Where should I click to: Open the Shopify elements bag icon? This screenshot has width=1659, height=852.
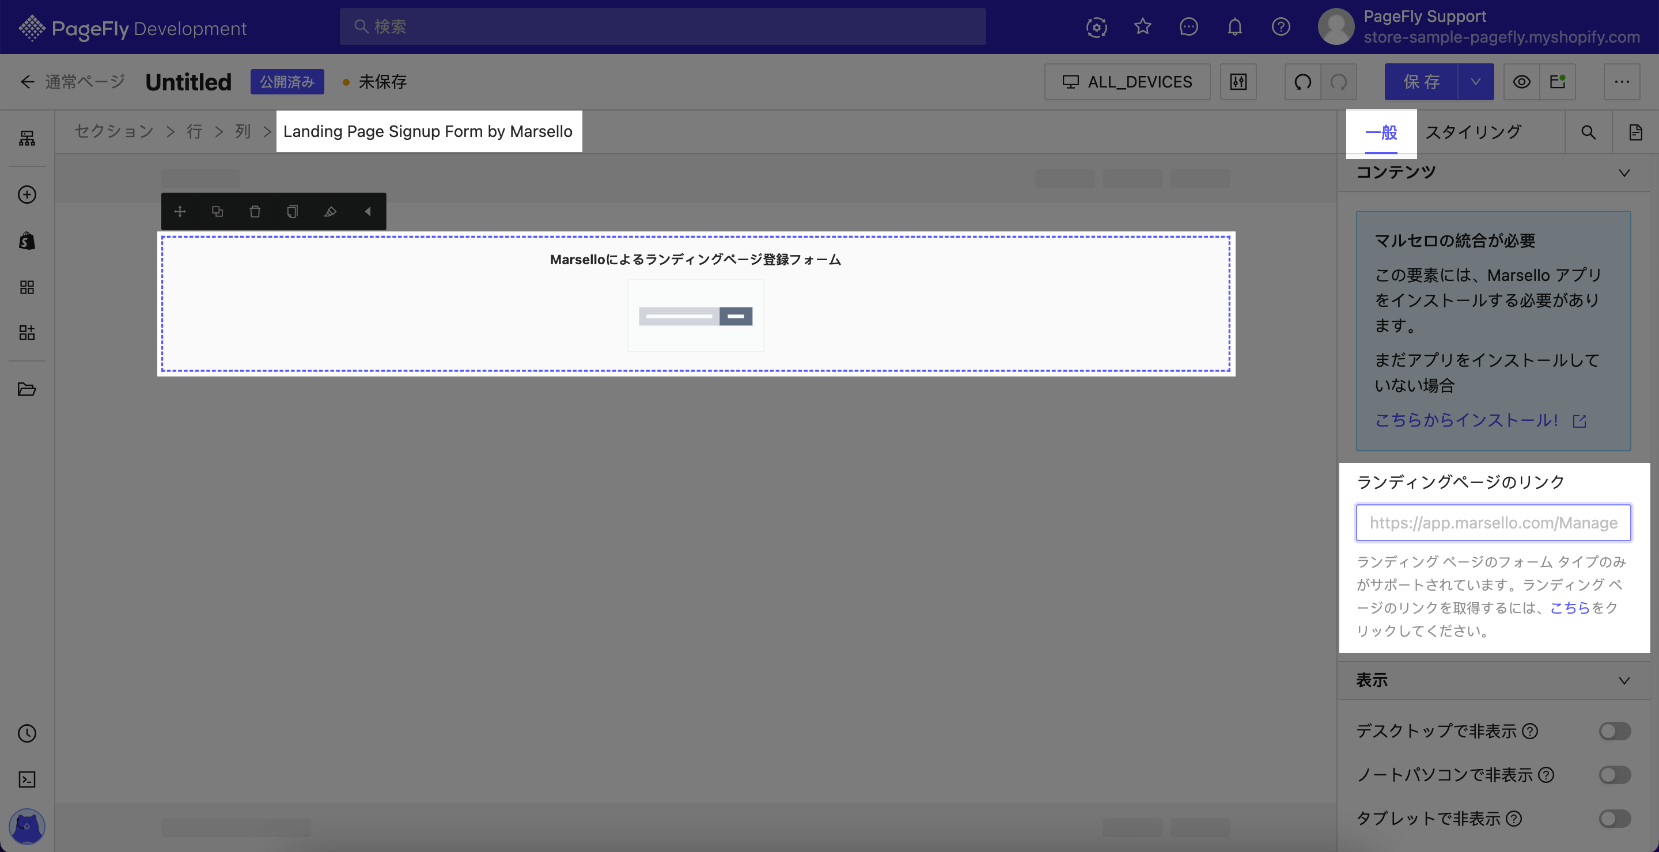(x=27, y=241)
